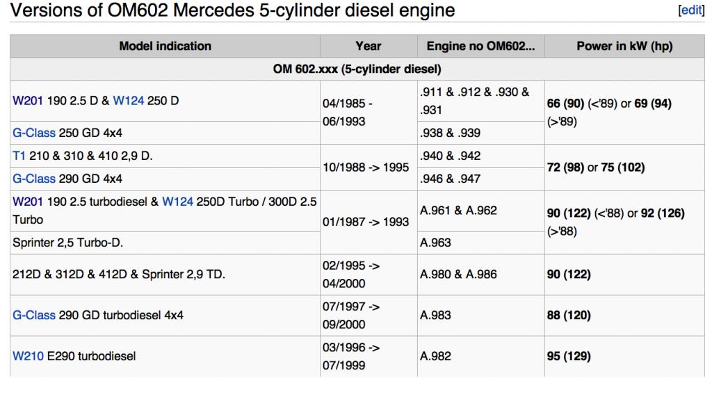Open the T1 link for 210 & 310 & 410
This screenshot has height=393, width=712.
(x=19, y=156)
